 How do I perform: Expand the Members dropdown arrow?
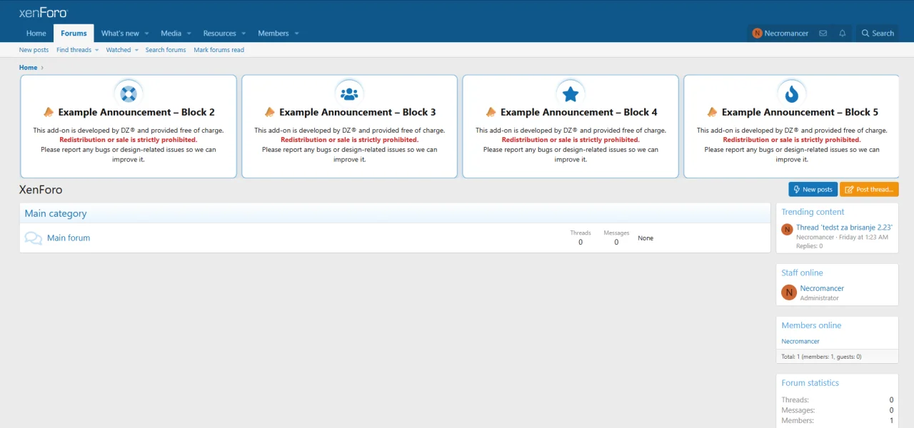point(296,34)
